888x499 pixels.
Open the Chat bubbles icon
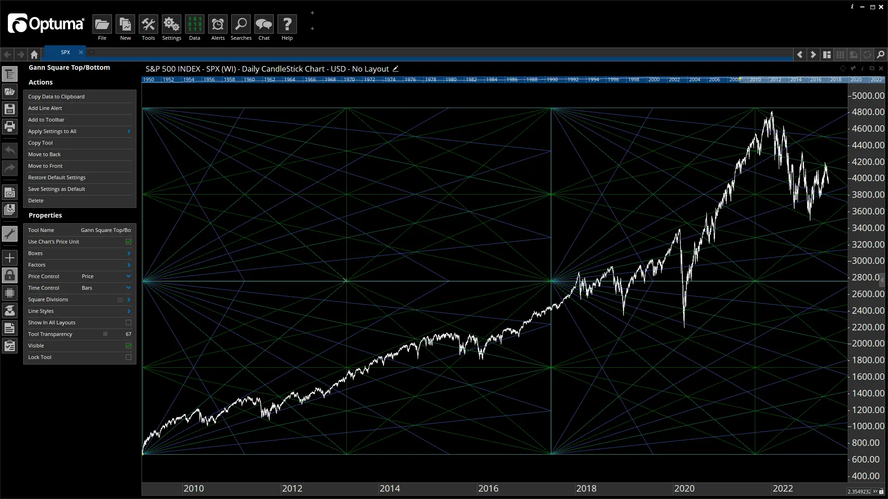tap(264, 24)
